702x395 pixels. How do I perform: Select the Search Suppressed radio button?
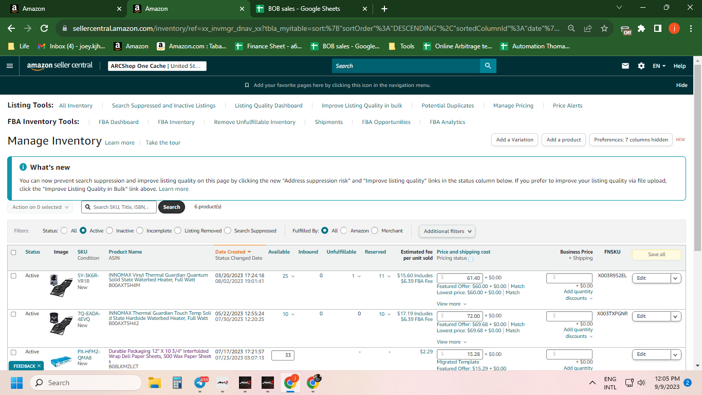tap(228, 231)
